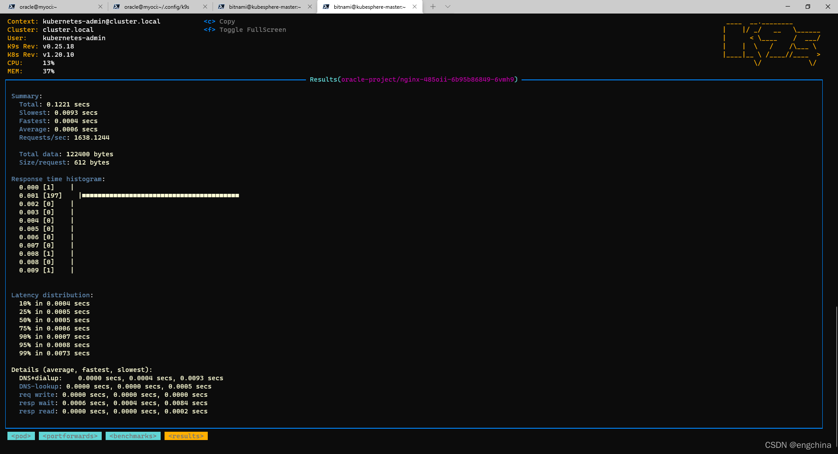Screen dimensions: 838x454
Task: Click the 0.009 [1] histogram row
Action: click(46, 270)
